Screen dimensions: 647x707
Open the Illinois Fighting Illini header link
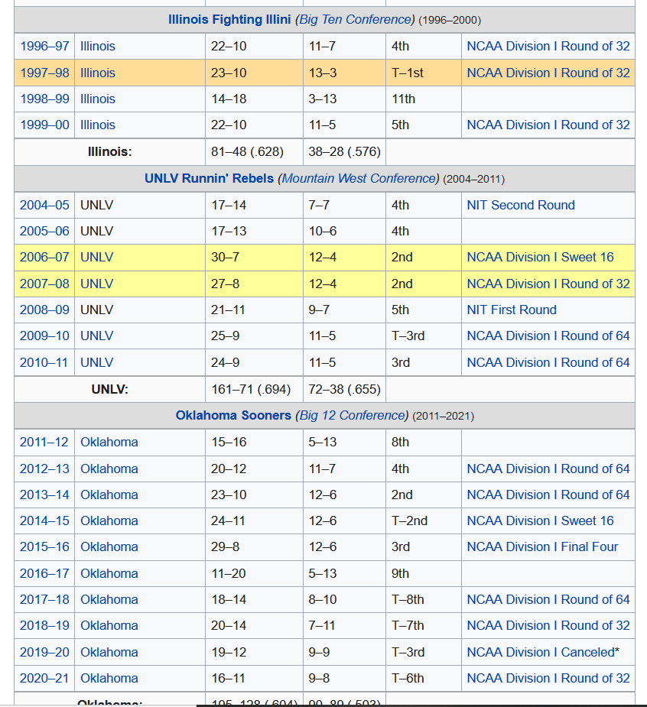coord(229,20)
